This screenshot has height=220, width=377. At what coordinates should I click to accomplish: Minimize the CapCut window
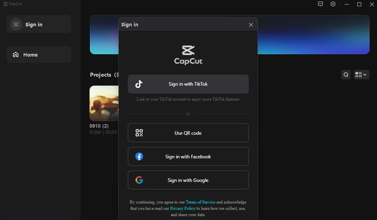coord(347,4)
